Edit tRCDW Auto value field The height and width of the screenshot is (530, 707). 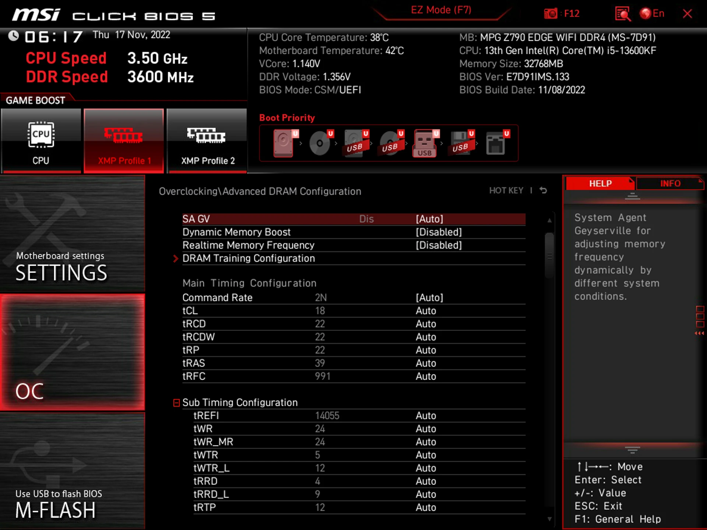(x=426, y=337)
